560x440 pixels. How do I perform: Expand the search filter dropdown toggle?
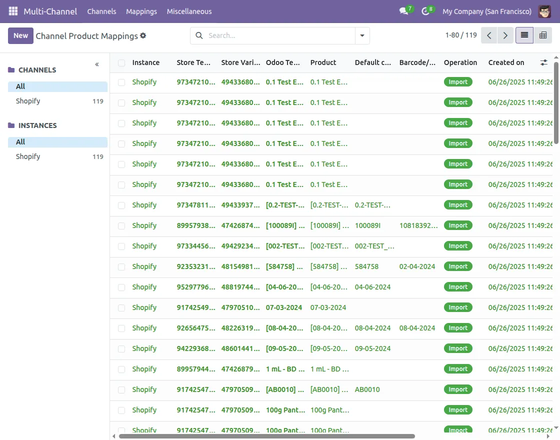pyautogui.click(x=362, y=35)
